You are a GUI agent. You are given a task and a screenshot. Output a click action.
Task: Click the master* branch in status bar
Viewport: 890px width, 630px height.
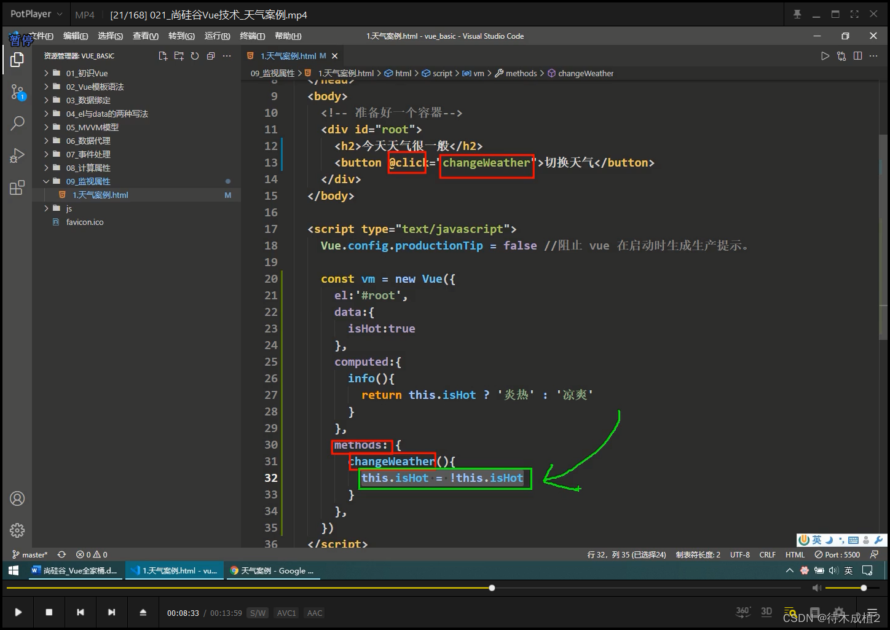[x=30, y=554]
